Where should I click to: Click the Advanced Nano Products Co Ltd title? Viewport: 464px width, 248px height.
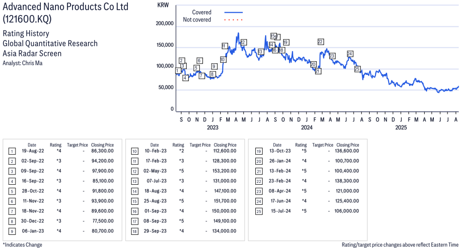click(x=65, y=6)
